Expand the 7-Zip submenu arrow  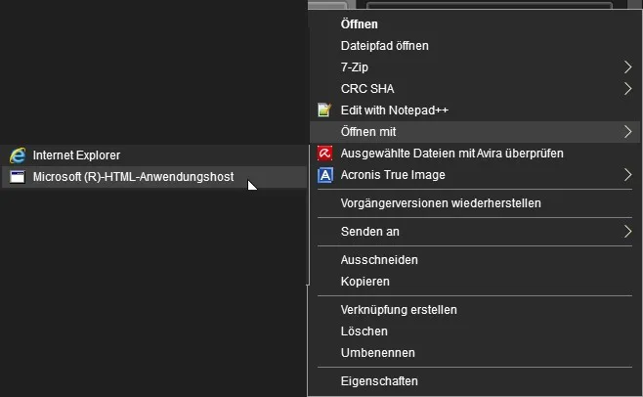click(627, 66)
